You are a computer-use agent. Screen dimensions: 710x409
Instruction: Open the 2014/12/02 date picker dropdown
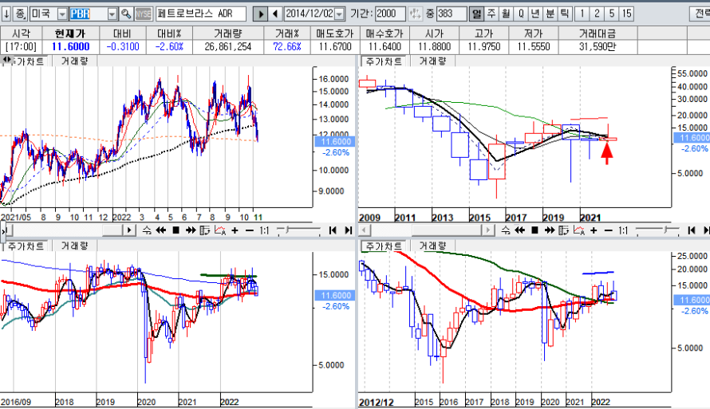tap(340, 14)
